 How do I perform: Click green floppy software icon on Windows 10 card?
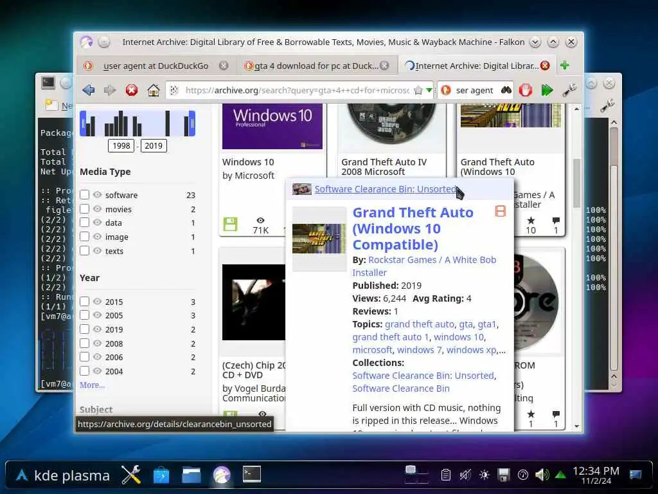(x=231, y=224)
